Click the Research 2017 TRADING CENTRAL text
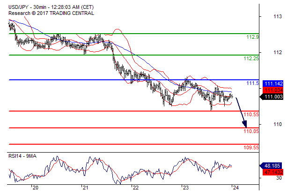The width and height of the screenshot is (287, 196). [x=51, y=14]
